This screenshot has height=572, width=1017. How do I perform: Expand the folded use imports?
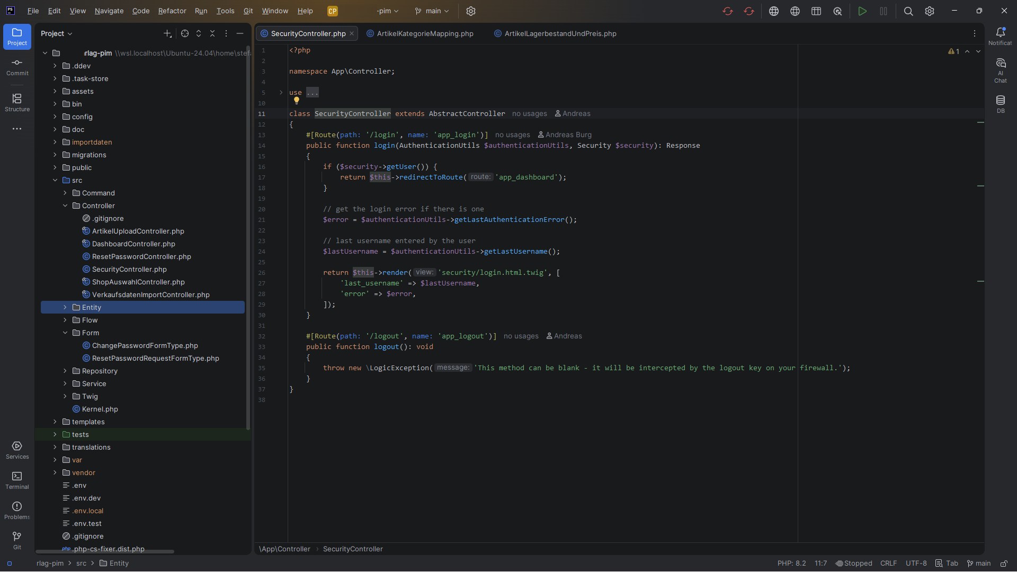(281, 92)
